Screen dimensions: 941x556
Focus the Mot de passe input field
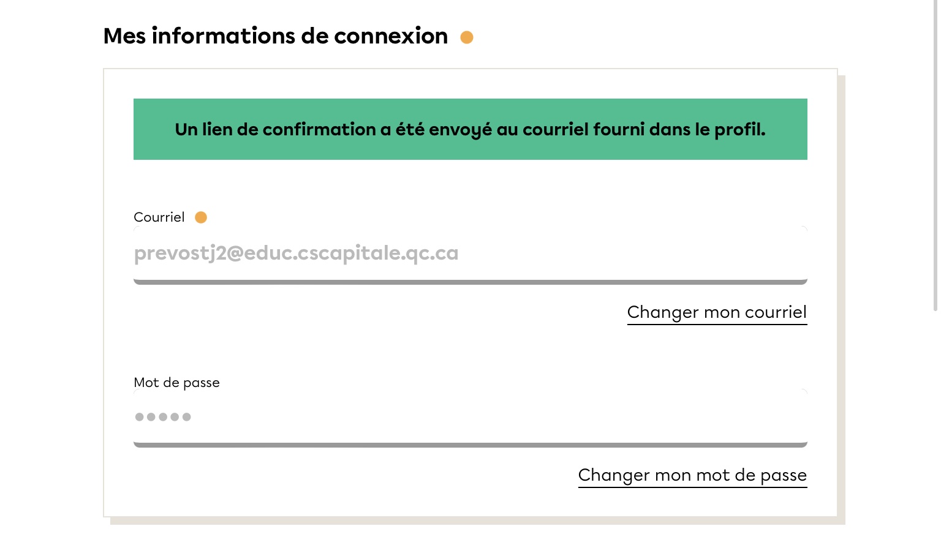click(x=470, y=417)
